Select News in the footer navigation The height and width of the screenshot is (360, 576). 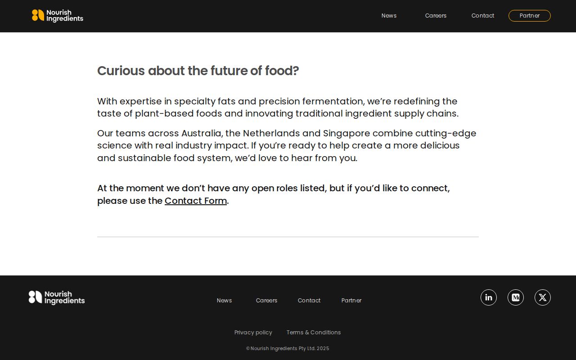224,300
